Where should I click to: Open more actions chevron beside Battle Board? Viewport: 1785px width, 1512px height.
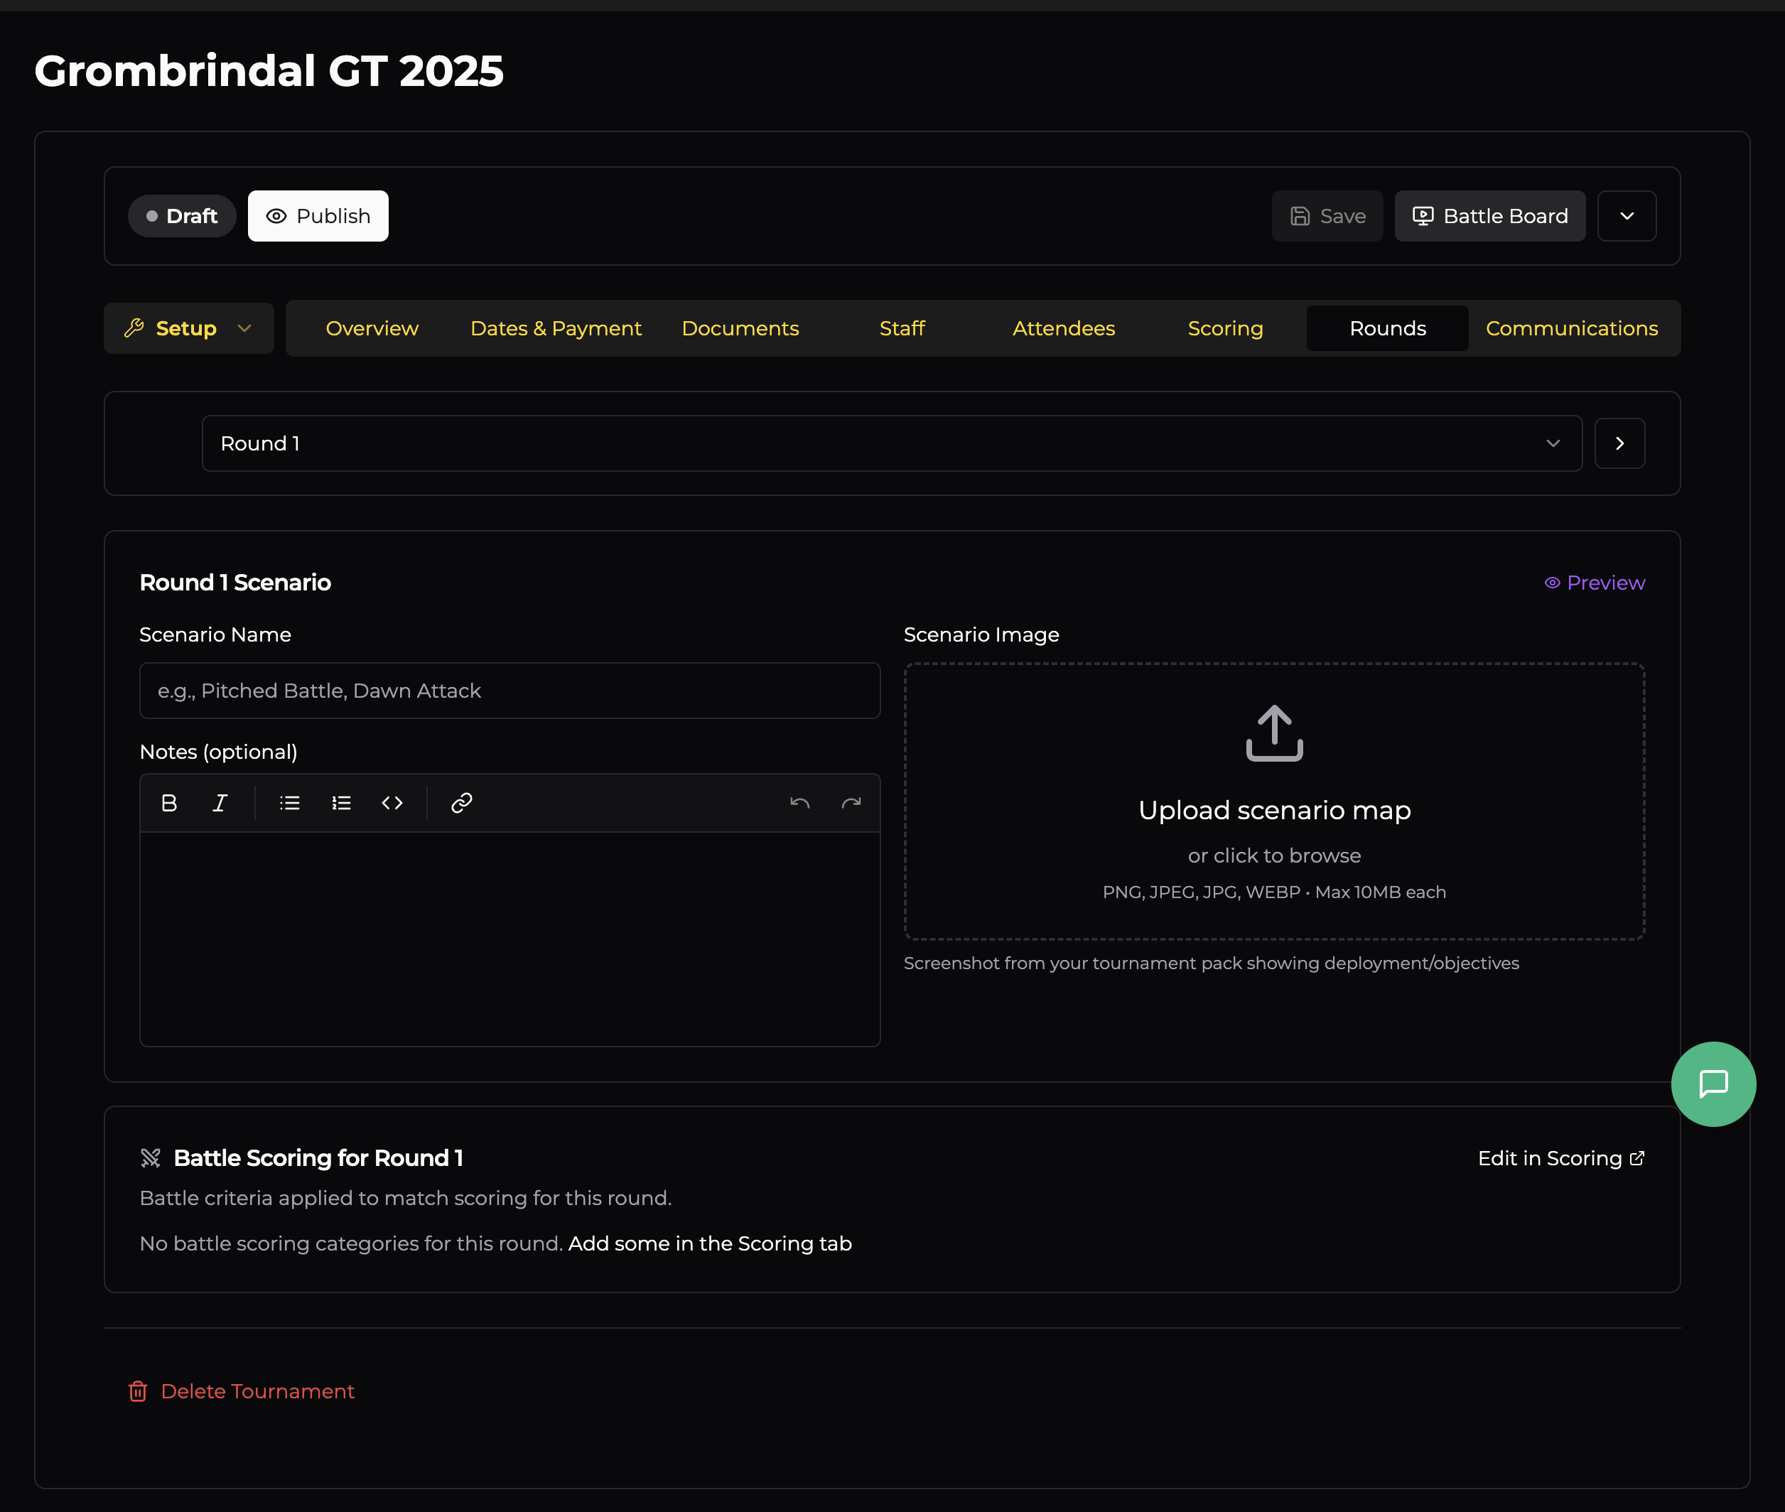1627,216
